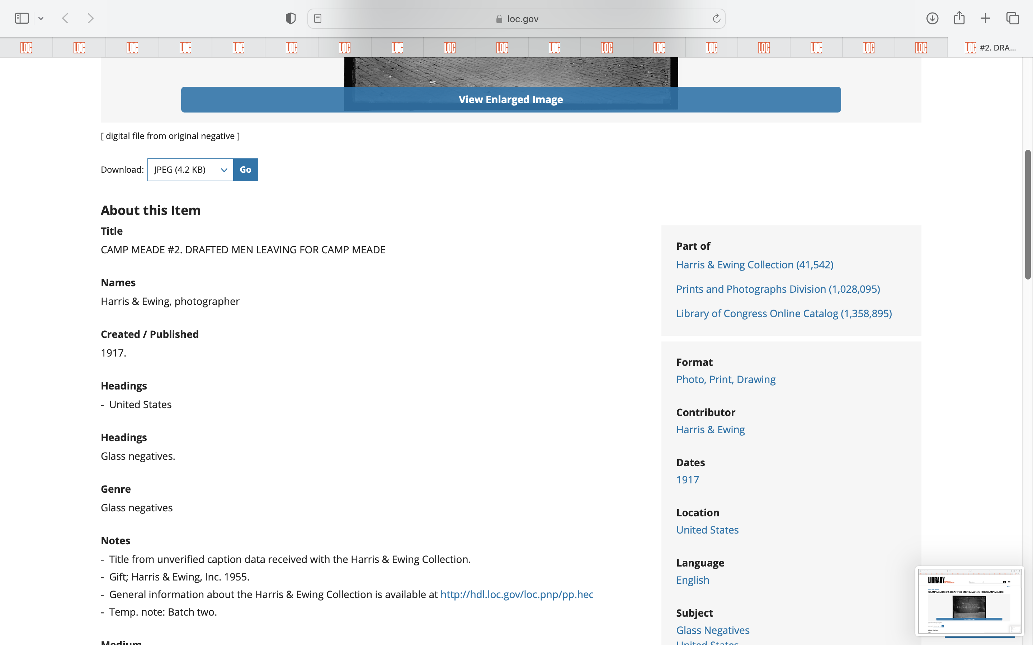Toggle the Safari sidebar icon
The image size is (1033, 645).
22,18
